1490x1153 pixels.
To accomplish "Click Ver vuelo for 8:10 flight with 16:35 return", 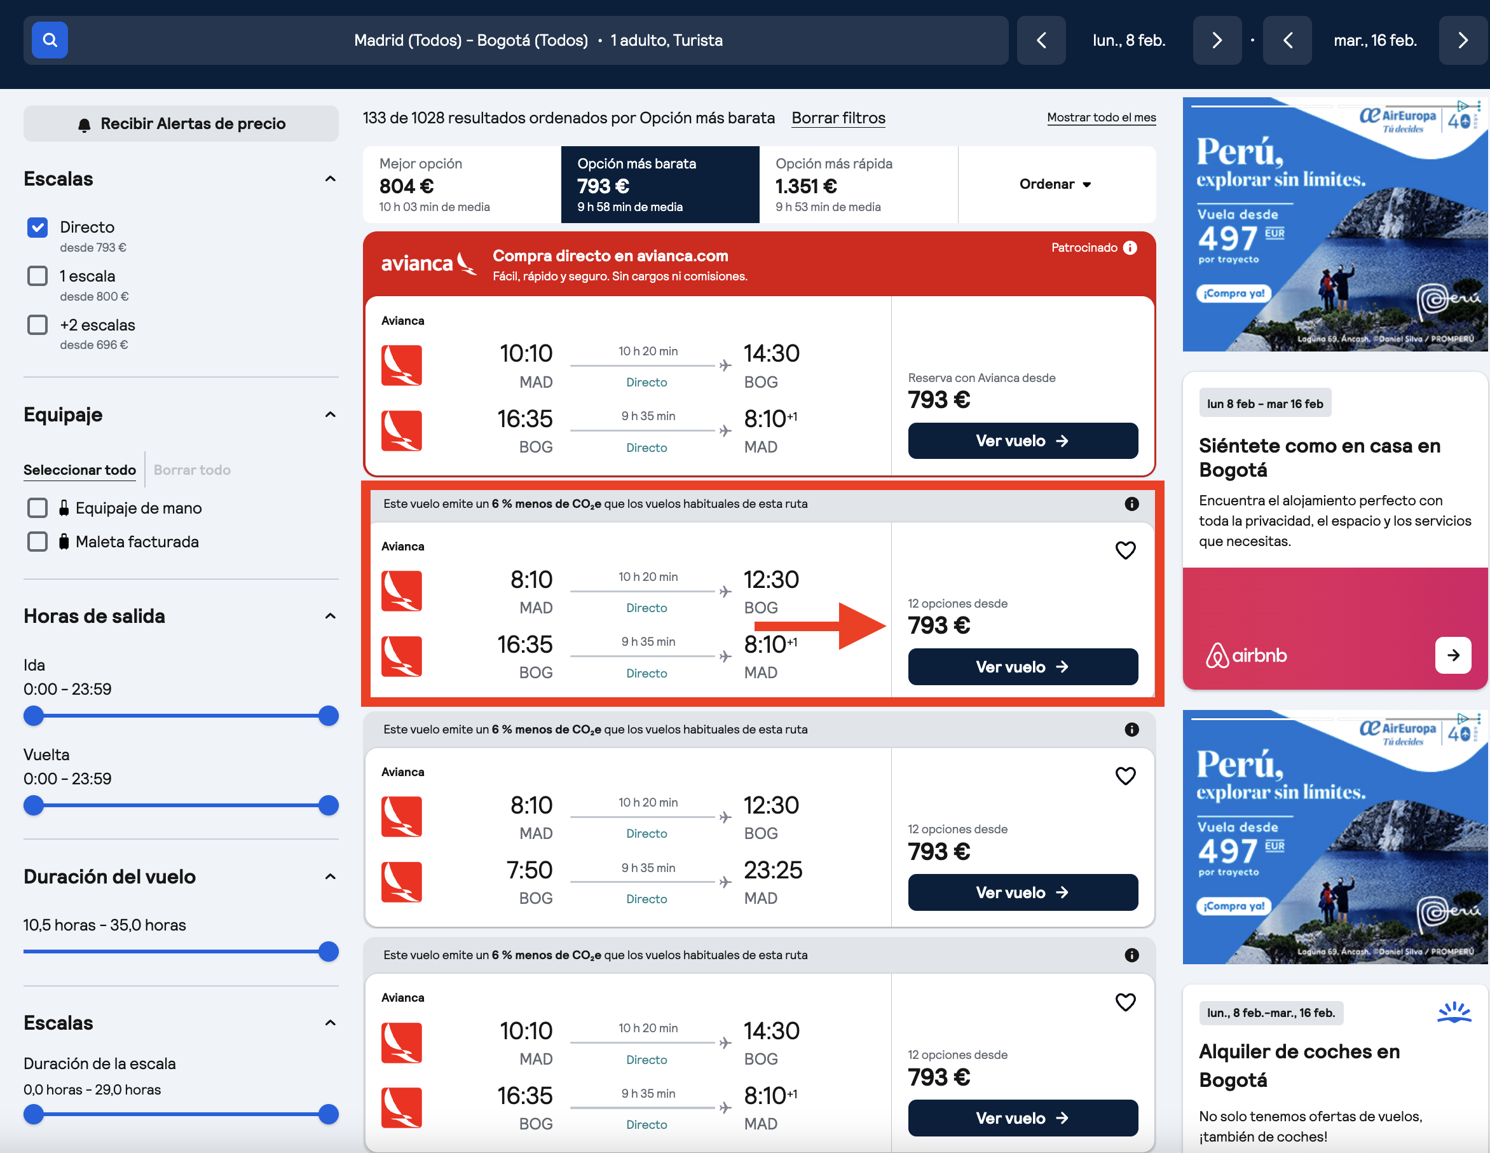I will pos(1023,667).
